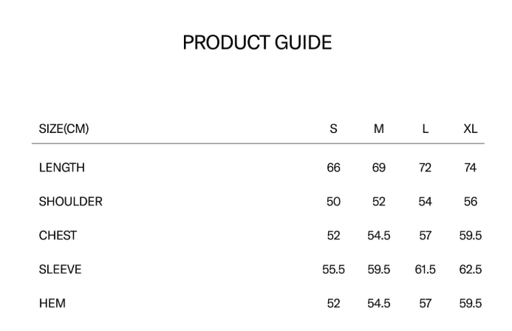Click CHEST value 54.5 for size M
The image size is (512, 331).
tap(379, 236)
